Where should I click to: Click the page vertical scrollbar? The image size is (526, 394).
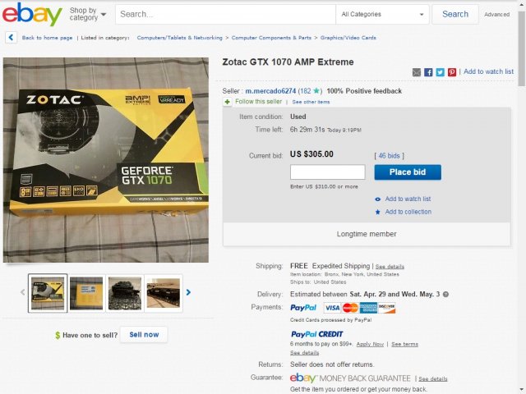pyautogui.click(x=522, y=197)
